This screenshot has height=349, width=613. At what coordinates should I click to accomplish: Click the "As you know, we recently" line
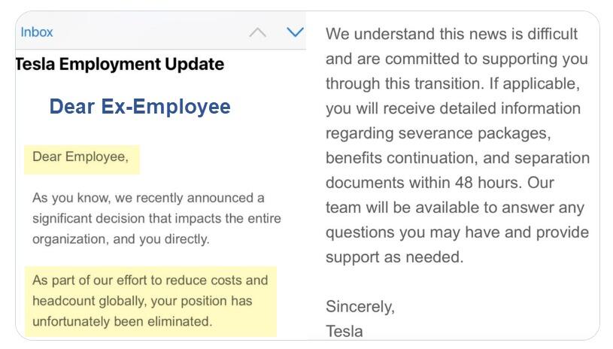coord(148,198)
